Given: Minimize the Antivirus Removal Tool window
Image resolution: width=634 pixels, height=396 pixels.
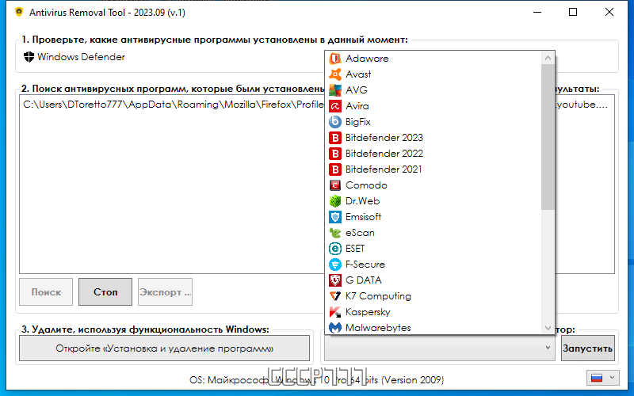Looking at the screenshot, I should click(x=537, y=12).
